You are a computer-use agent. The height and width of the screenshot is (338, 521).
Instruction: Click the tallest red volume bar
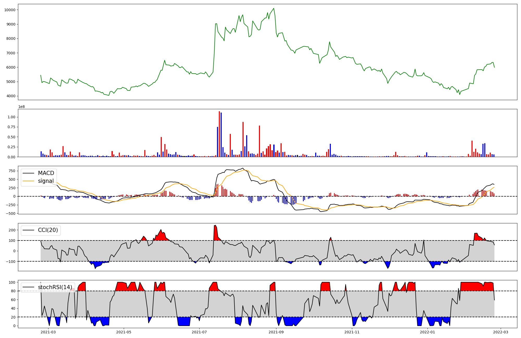219,134
